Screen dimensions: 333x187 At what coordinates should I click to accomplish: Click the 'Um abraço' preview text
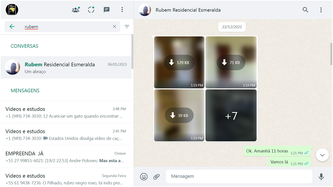[x=35, y=72]
